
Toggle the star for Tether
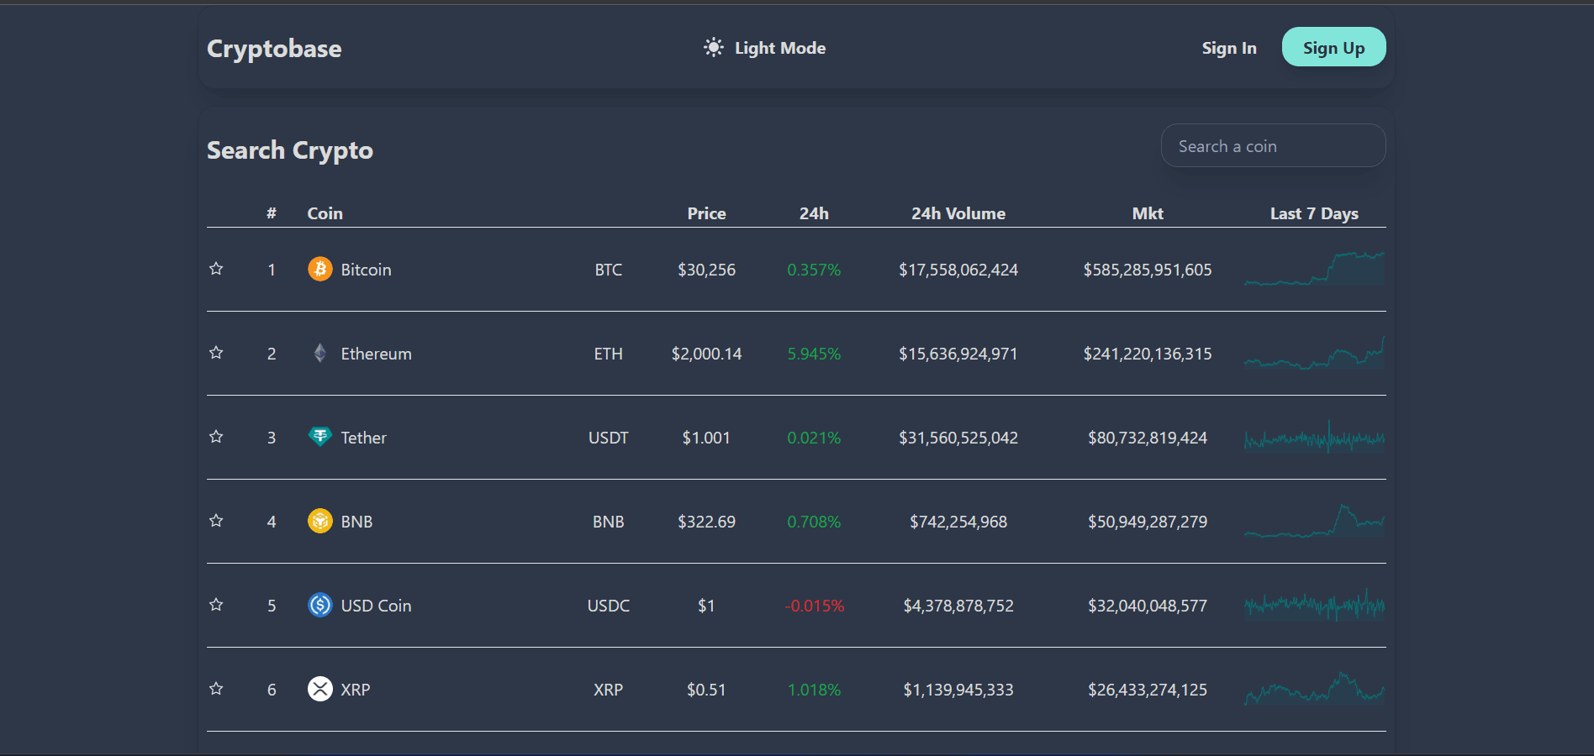point(216,437)
